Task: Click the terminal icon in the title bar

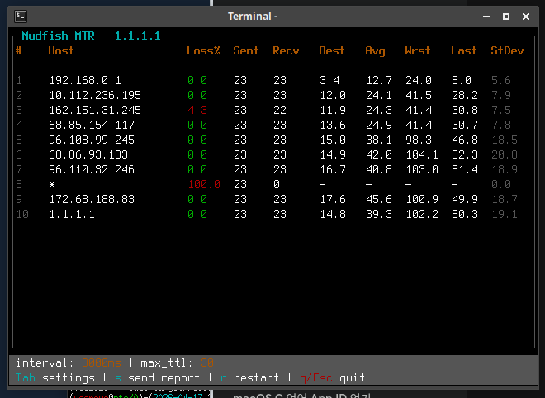Action: (x=21, y=16)
